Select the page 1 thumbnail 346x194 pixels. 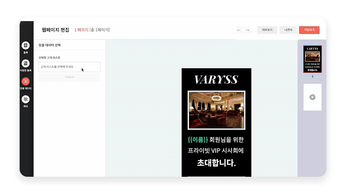(x=312, y=59)
